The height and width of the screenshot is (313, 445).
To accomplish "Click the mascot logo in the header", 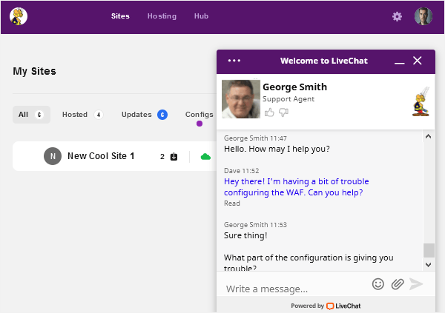I will tap(19, 16).
